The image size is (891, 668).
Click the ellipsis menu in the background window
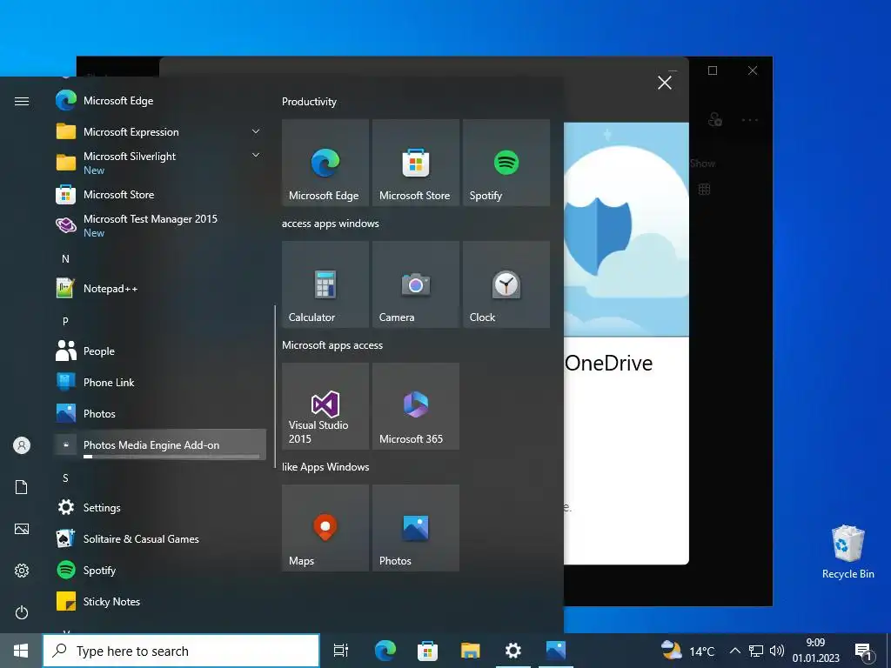click(750, 120)
